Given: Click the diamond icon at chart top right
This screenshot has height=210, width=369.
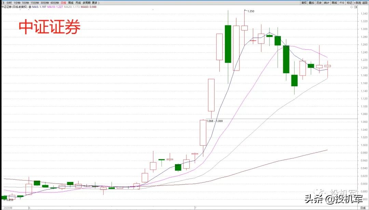Looking at the screenshot, I should click(x=352, y=7).
